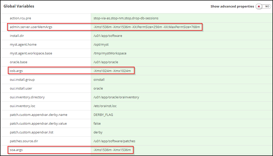Select the patch.custom.appendvar.list property name
This screenshot has height=156, width=273.
point(32,132)
